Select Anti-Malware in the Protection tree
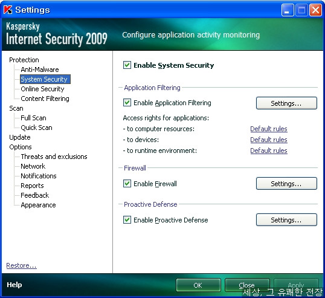This screenshot has width=325, height=298. point(40,70)
